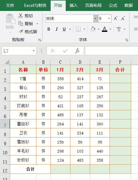The height and width of the screenshot is (180, 138).
Task: Click the 剪切 label
Action: (29, 16)
